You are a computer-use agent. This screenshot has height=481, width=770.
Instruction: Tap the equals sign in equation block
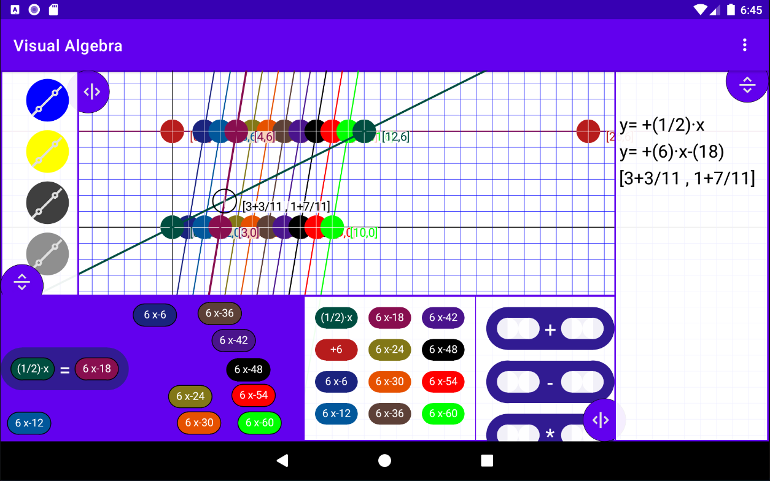pyautogui.click(x=64, y=370)
